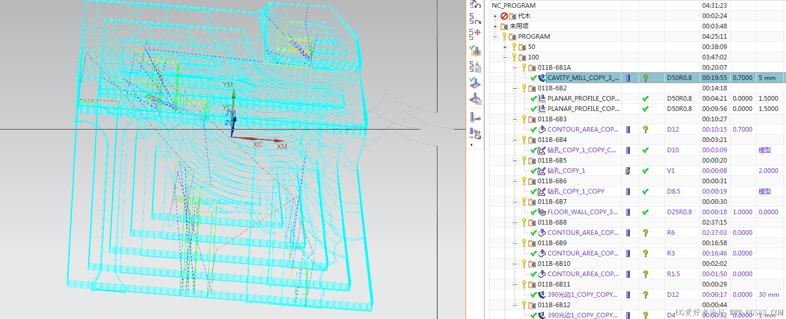Screen dimensions: 786x319
Task: Select the first PLANAR_PROFILE operation
Action: tap(583, 99)
